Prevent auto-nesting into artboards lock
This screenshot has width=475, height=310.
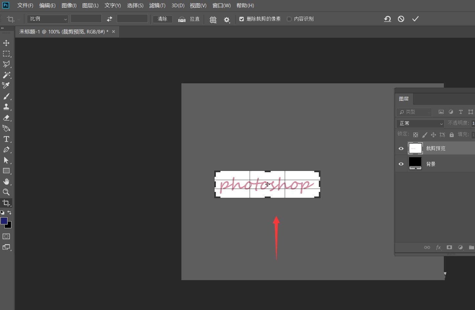pyautogui.click(x=442, y=135)
